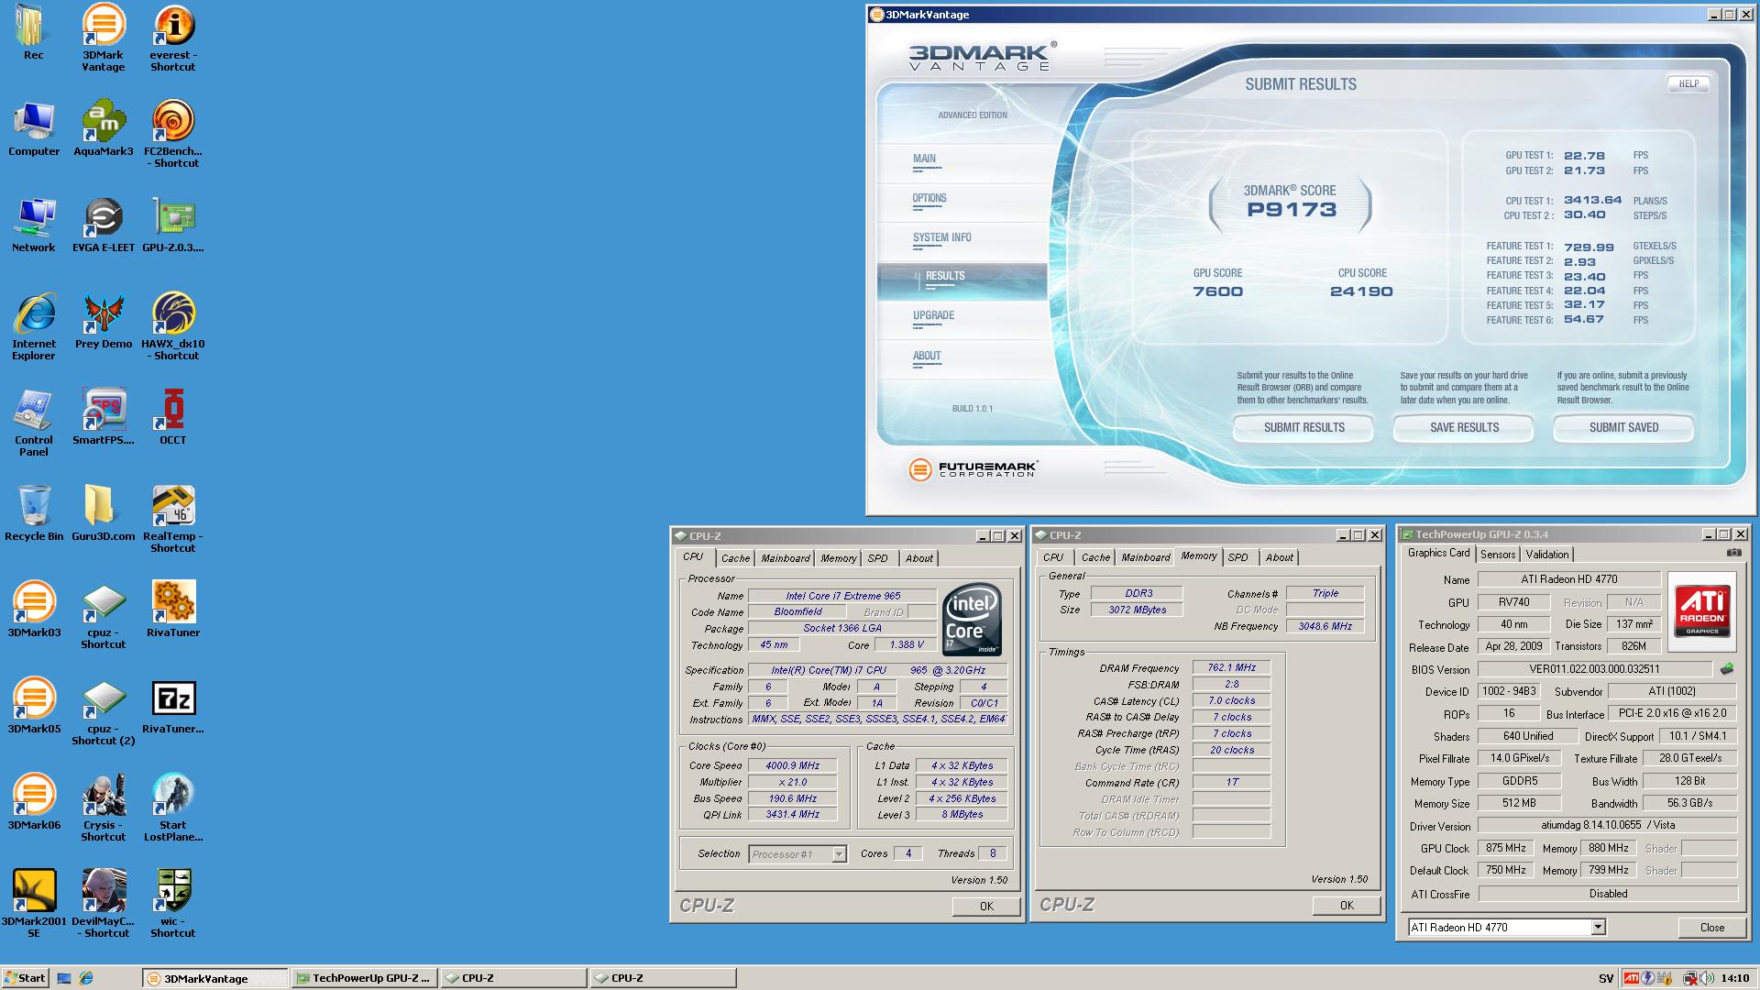Open the Computer desktop icon
Screen dimensions: 1760x990
[34, 129]
